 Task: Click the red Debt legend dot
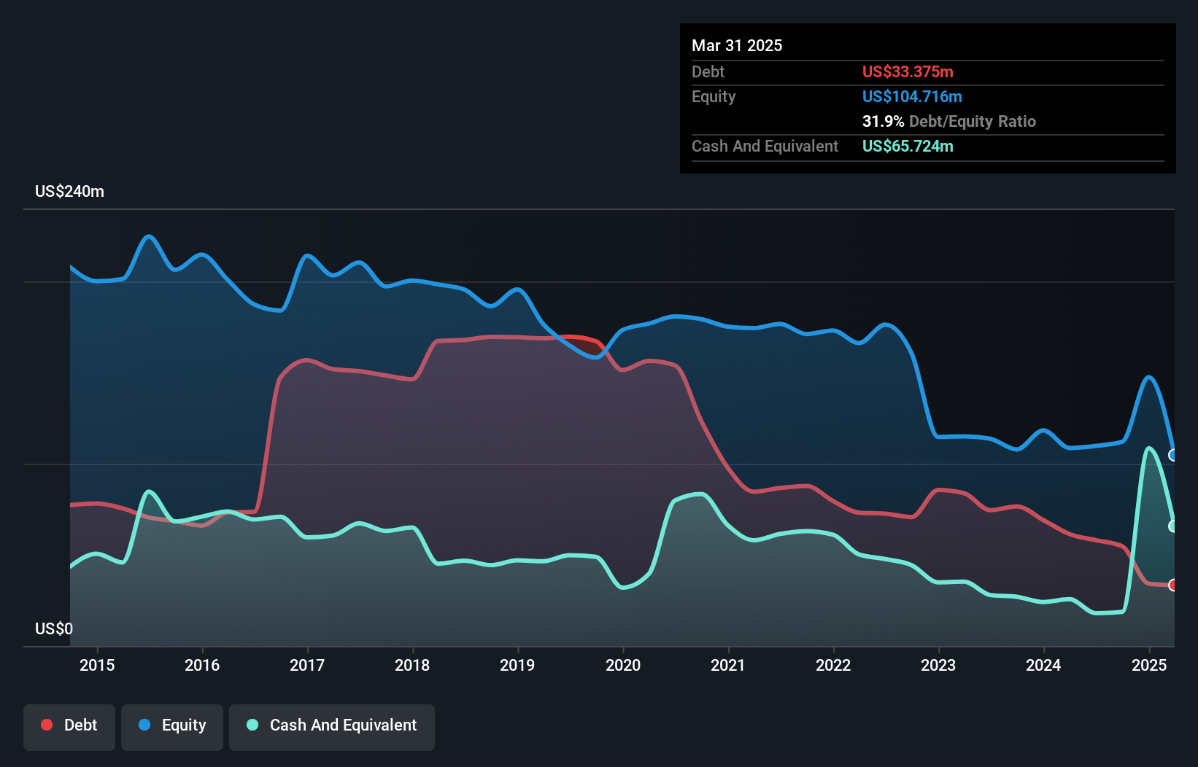pyautogui.click(x=47, y=725)
